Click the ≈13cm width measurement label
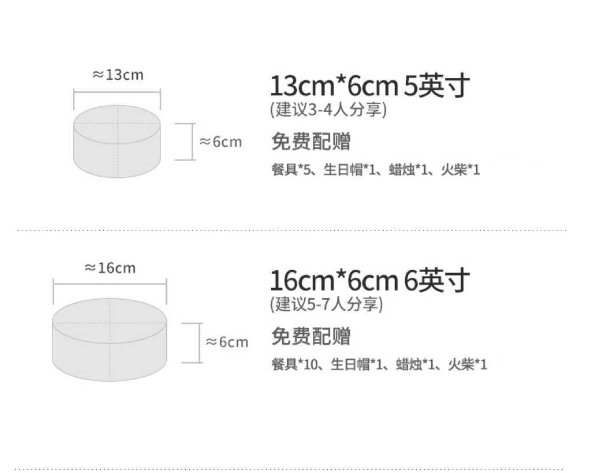Image resolution: width=591 pixels, height=473 pixels. [118, 75]
